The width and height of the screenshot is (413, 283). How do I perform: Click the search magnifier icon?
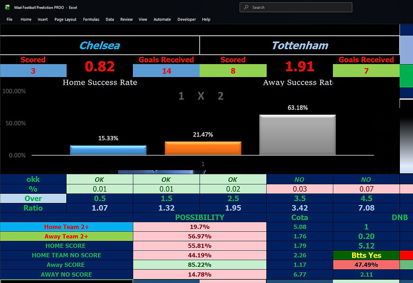[x=246, y=8]
